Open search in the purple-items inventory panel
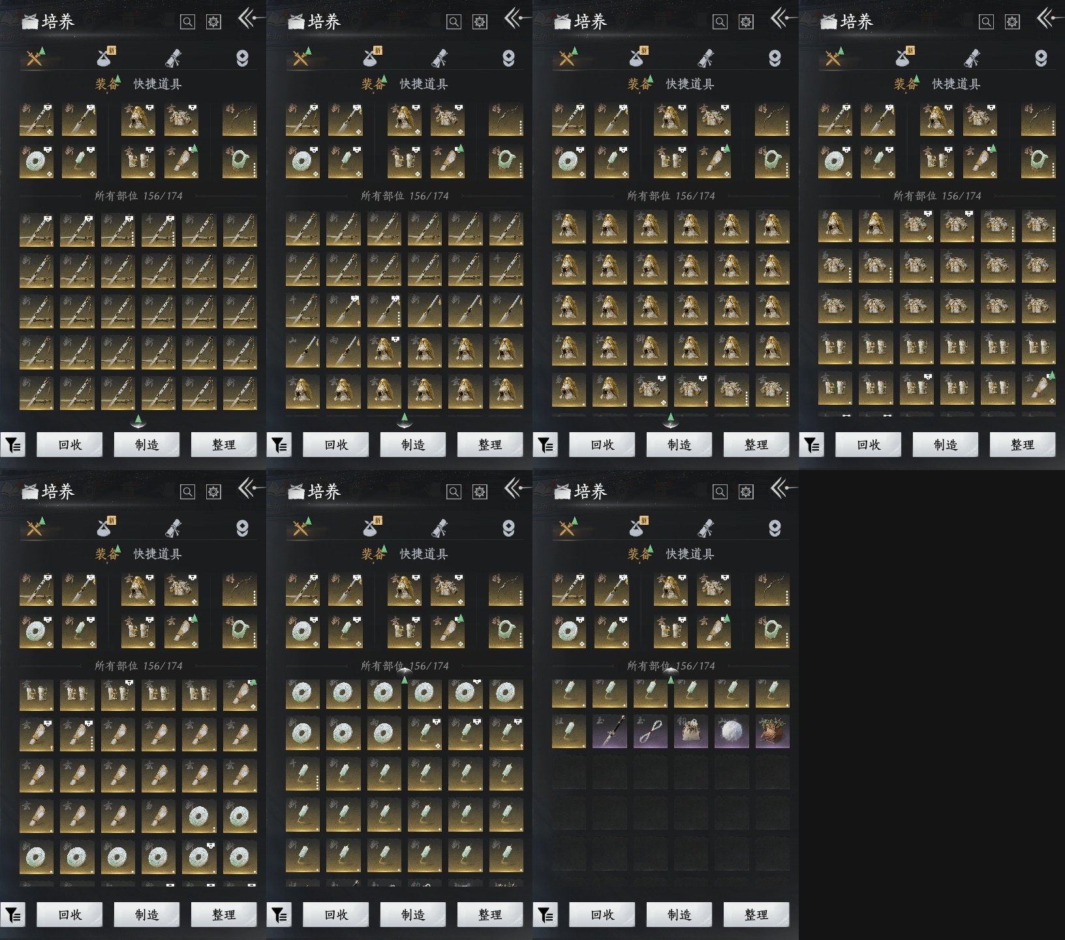The width and height of the screenshot is (1065, 940). coord(720,492)
